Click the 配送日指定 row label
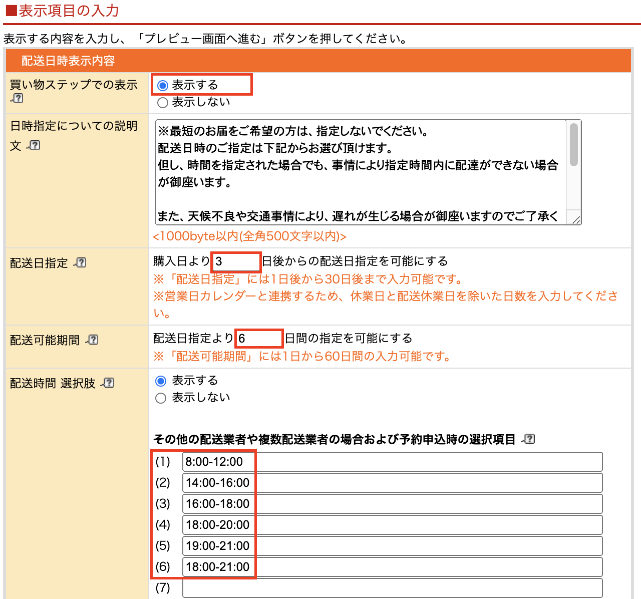The width and height of the screenshot is (641, 599). (39, 263)
